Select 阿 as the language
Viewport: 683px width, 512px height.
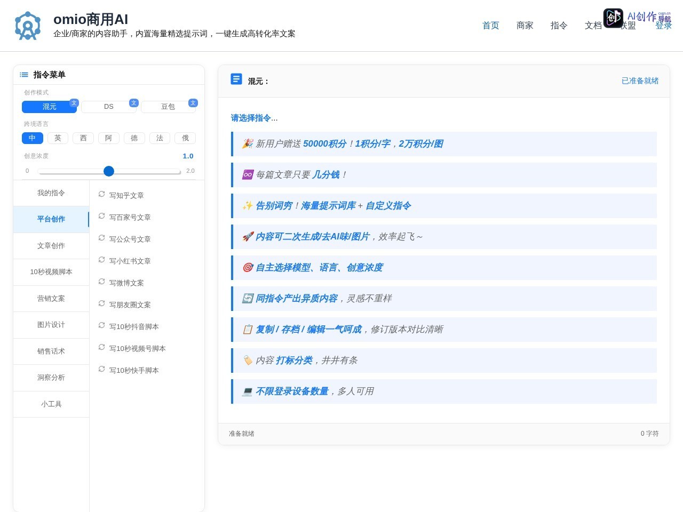pyautogui.click(x=109, y=138)
